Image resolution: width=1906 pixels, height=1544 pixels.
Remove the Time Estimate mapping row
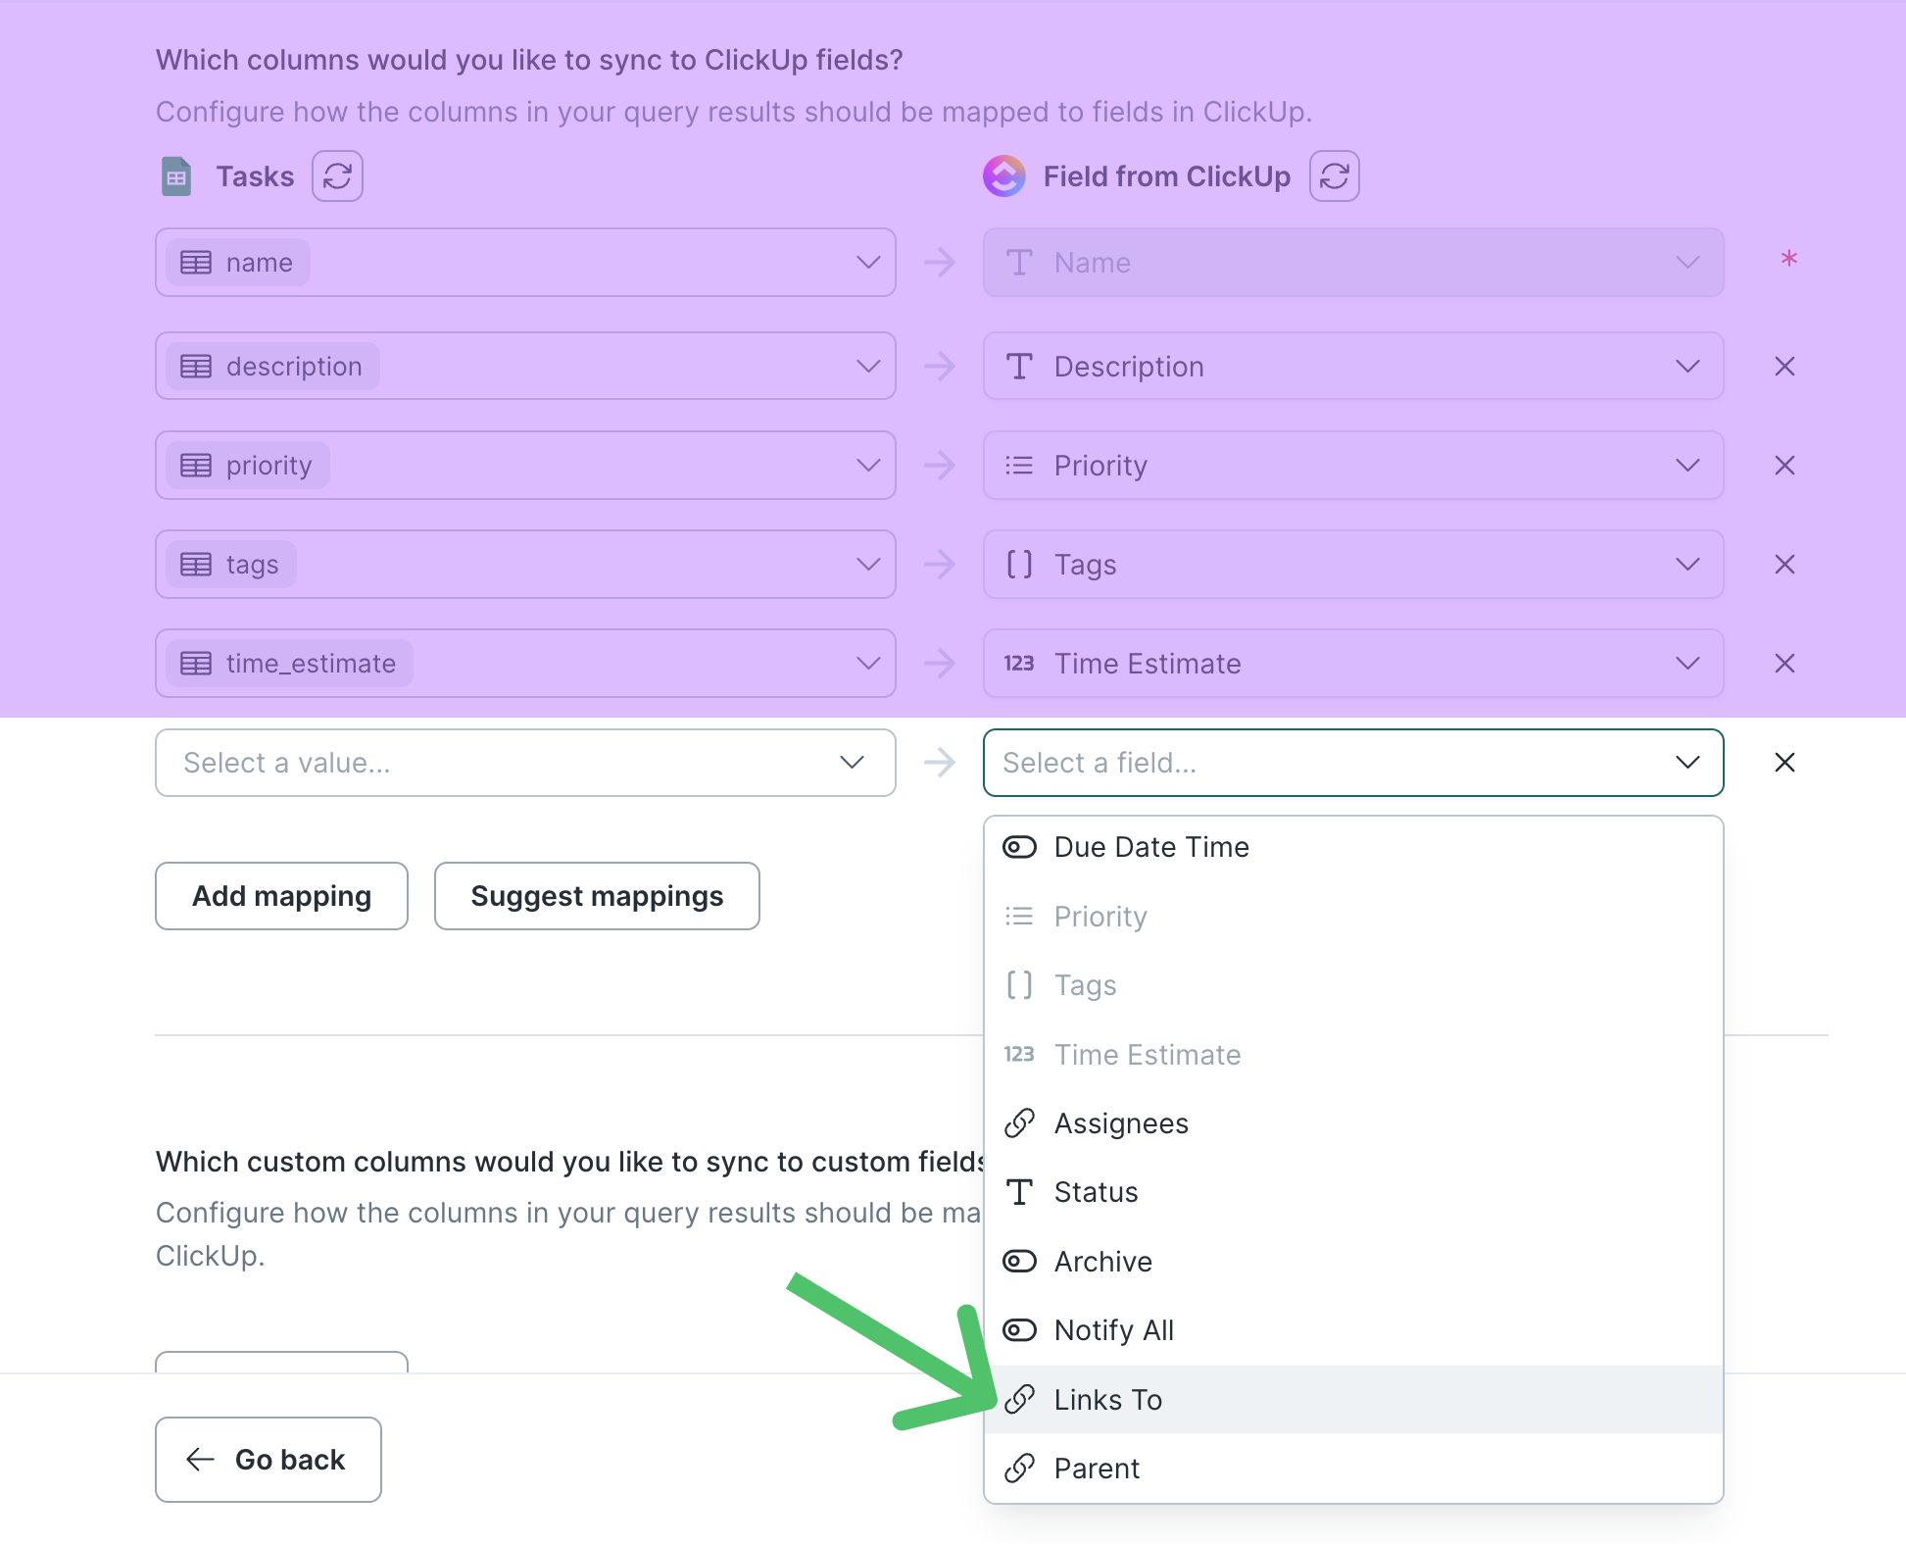[x=1784, y=664]
